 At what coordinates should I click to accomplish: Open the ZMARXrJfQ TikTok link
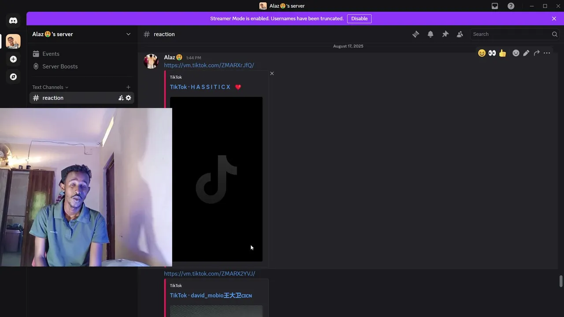coord(209,65)
